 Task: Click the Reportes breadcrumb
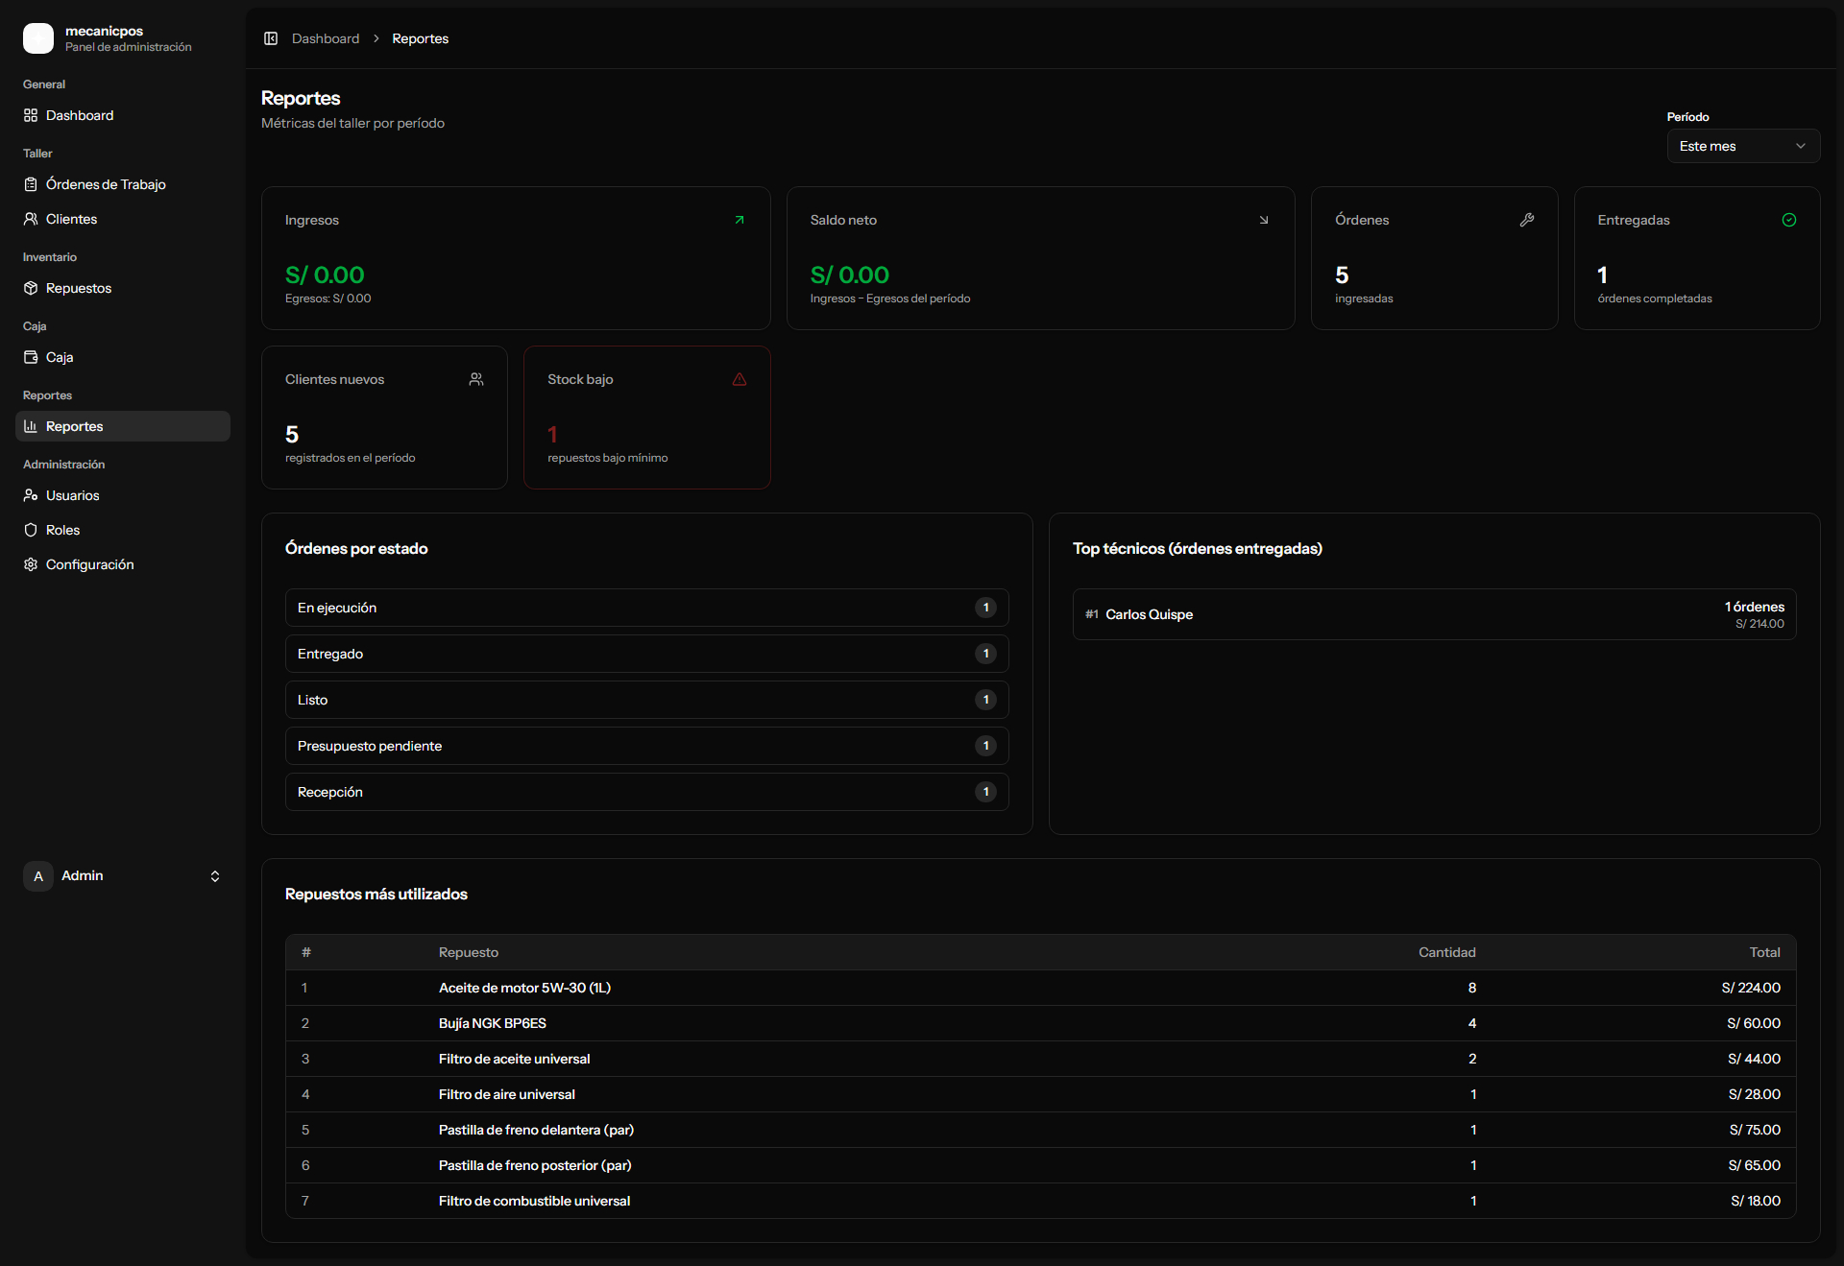(x=421, y=38)
